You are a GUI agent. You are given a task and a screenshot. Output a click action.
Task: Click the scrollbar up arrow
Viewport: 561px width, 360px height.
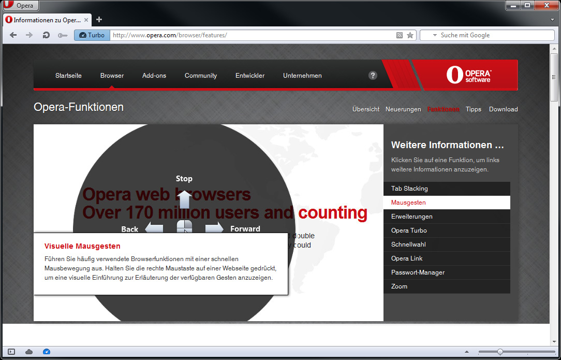pos(554,48)
